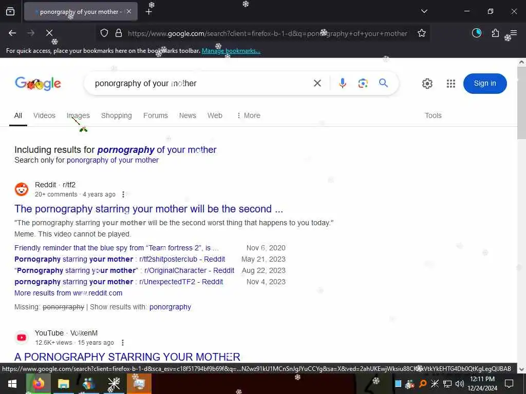
Task: Clear the search box with X icon
Action: [x=317, y=83]
